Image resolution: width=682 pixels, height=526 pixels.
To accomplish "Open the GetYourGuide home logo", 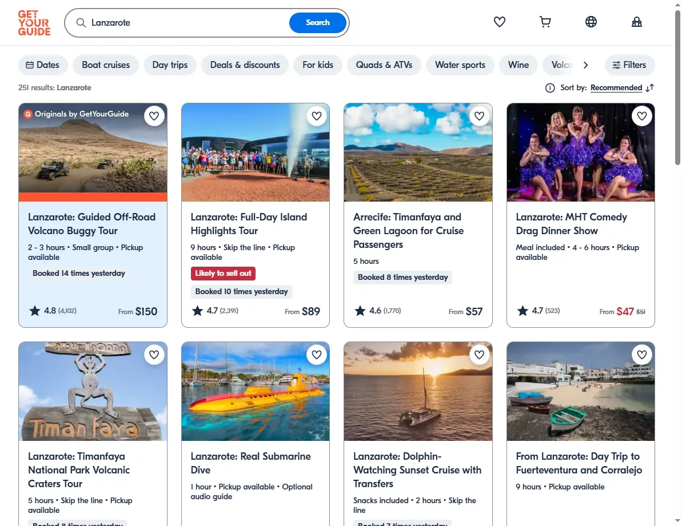I will click(x=34, y=23).
